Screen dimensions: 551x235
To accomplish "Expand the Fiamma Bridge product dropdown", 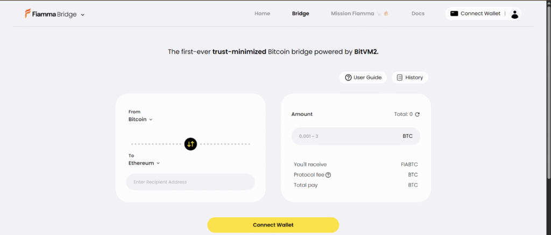I will [x=83, y=14].
